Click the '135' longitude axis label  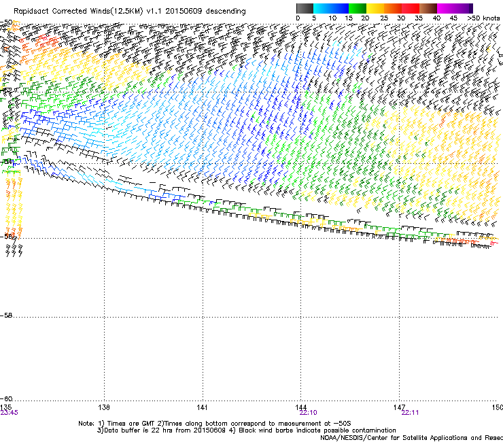point(5,407)
